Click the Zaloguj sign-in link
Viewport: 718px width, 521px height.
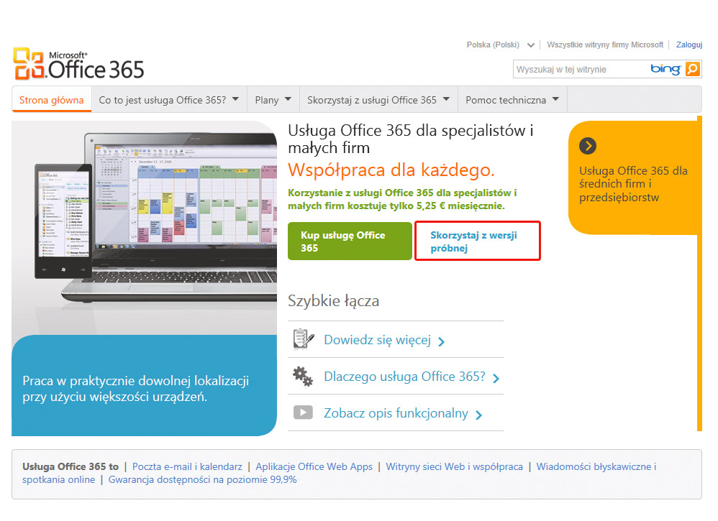point(689,45)
